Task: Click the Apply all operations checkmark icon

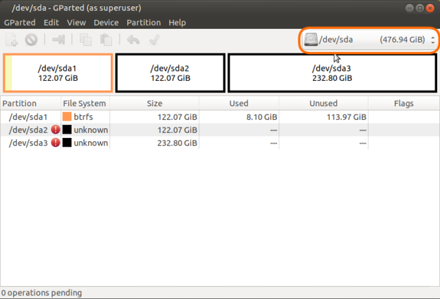Action: [x=154, y=40]
